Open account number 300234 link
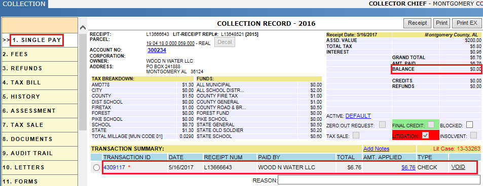 point(157,50)
